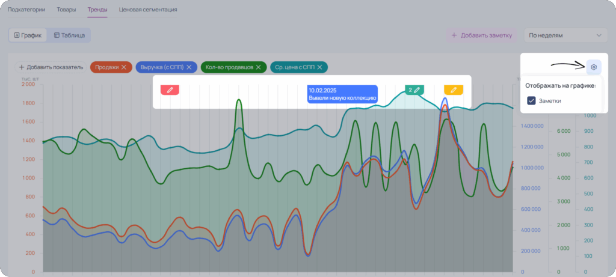Open the Подкатегории tab

(x=26, y=10)
